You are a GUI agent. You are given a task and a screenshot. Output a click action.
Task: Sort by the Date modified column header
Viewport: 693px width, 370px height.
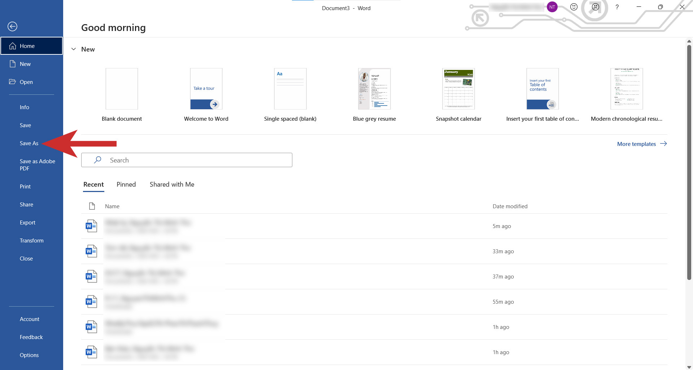coord(510,206)
